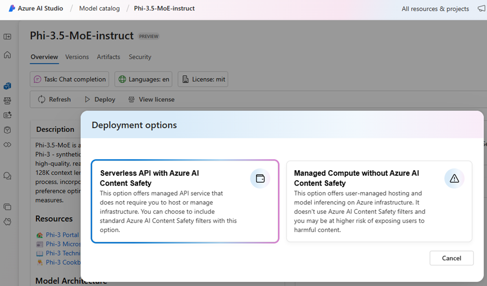Click the megaphone announcements icon
487x286 pixels.
[x=482, y=8]
